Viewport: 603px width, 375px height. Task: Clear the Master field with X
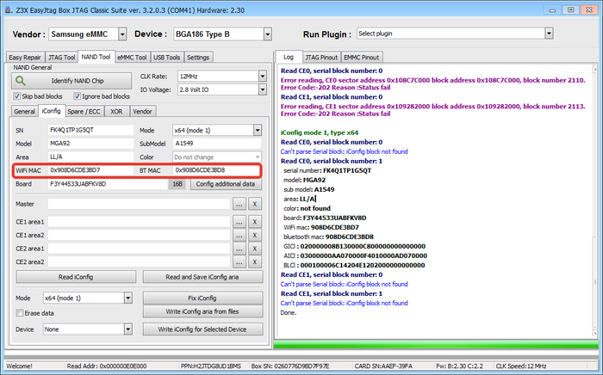(x=255, y=204)
